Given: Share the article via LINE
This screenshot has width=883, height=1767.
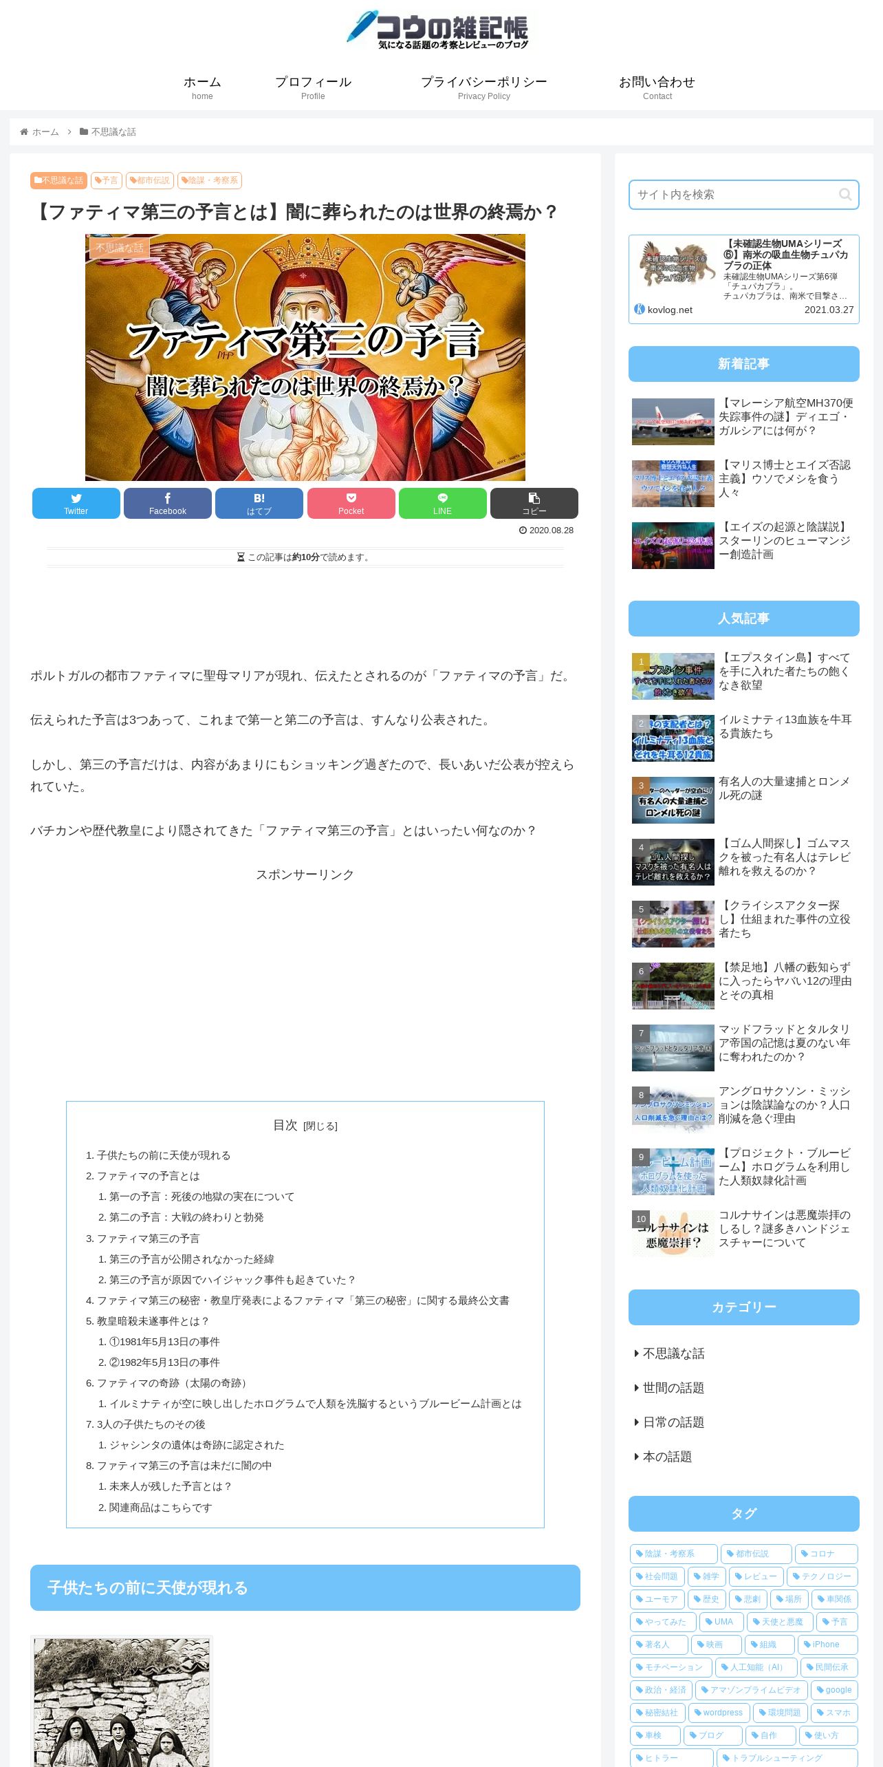Looking at the screenshot, I should (443, 503).
